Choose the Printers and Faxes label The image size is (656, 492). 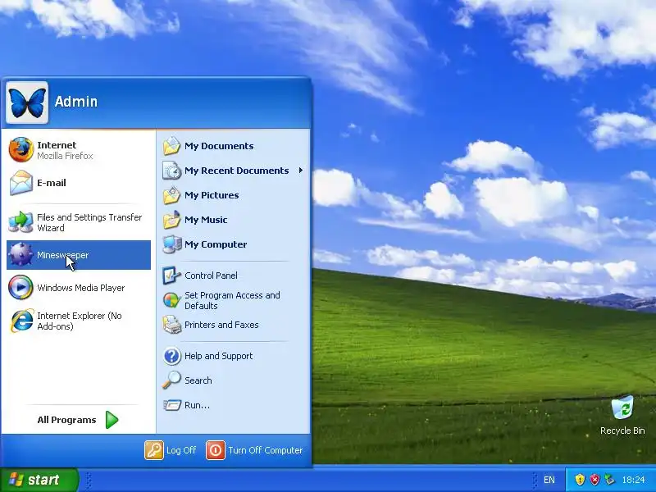[x=221, y=325]
